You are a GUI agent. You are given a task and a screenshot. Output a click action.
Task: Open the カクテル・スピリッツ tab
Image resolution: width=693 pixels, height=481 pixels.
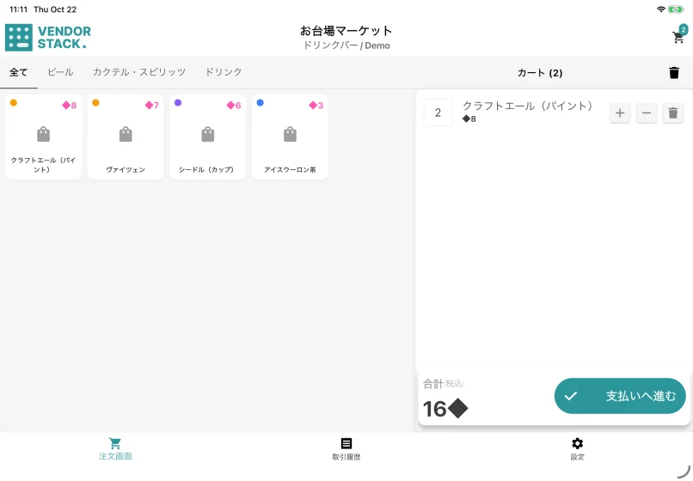point(139,72)
